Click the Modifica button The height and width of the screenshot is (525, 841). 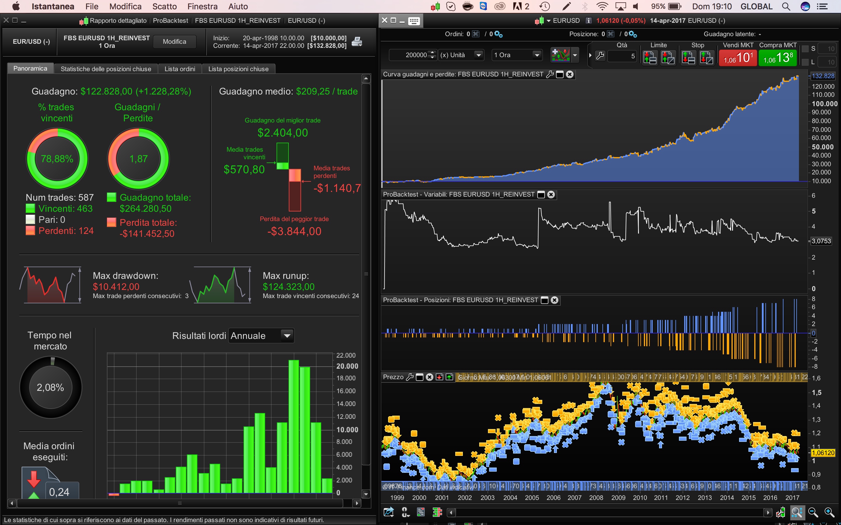(x=174, y=42)
